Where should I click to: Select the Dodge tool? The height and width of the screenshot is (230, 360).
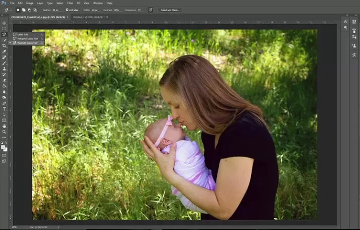pos(4,97)
